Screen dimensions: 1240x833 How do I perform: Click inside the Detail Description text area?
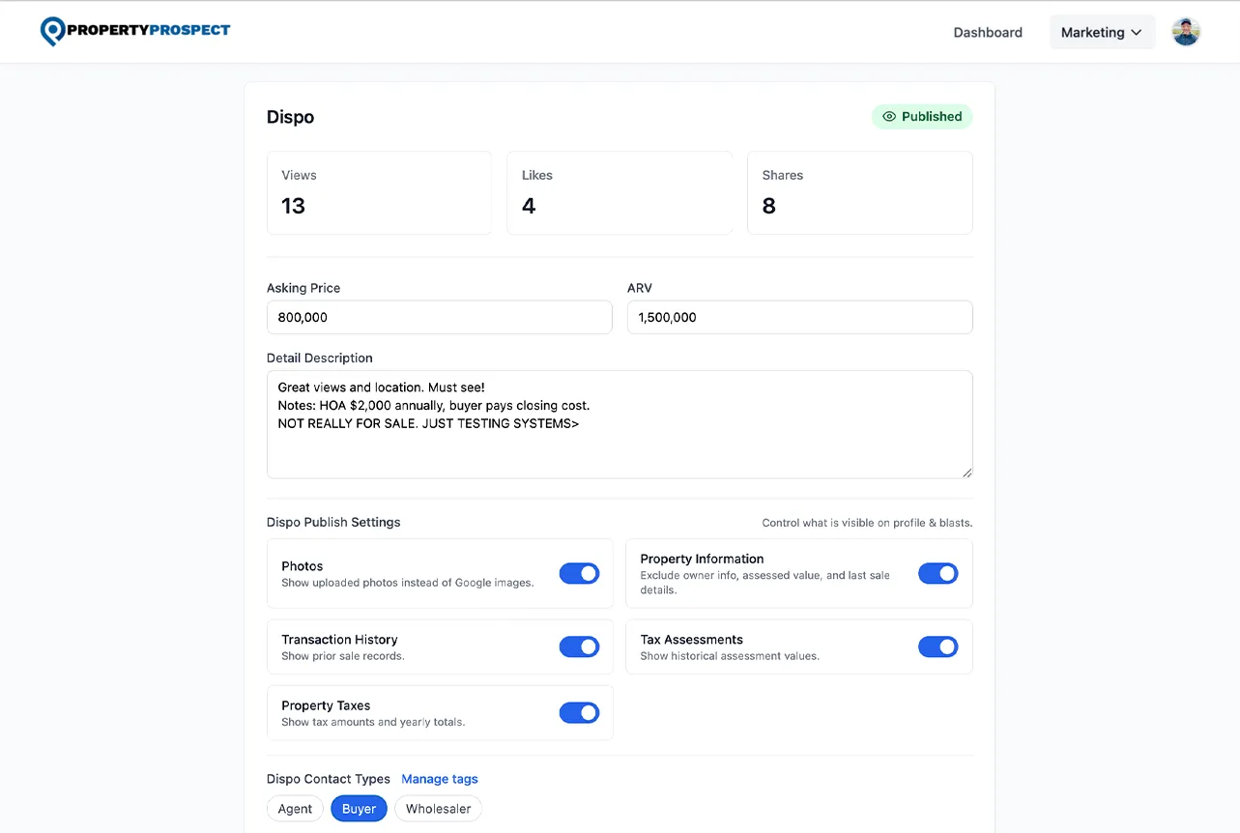(x=620, y=425)
